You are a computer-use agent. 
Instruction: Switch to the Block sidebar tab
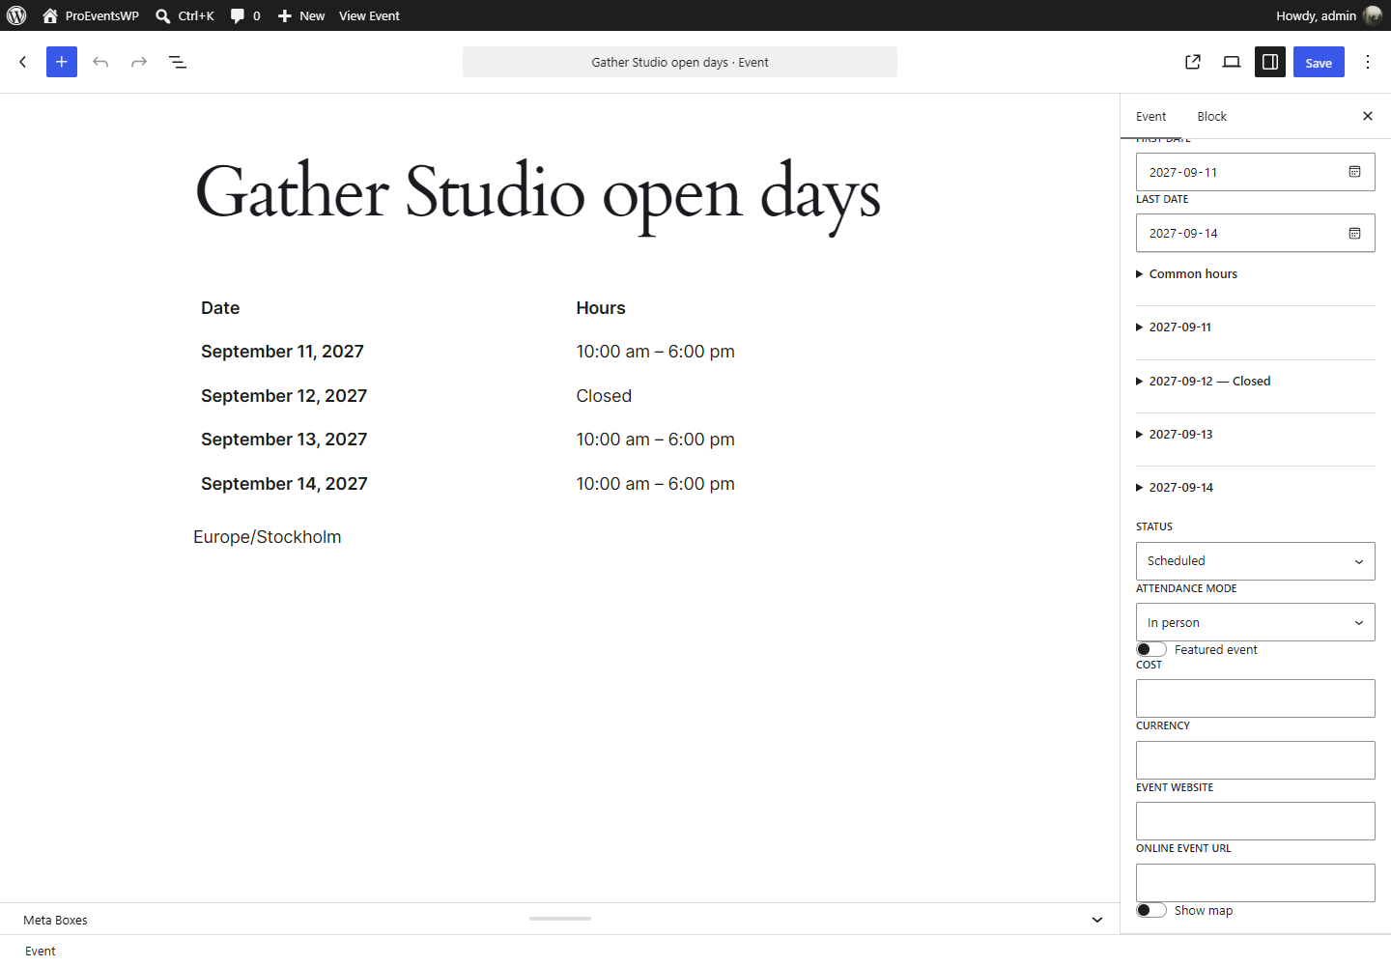[x=1211, y=116]
